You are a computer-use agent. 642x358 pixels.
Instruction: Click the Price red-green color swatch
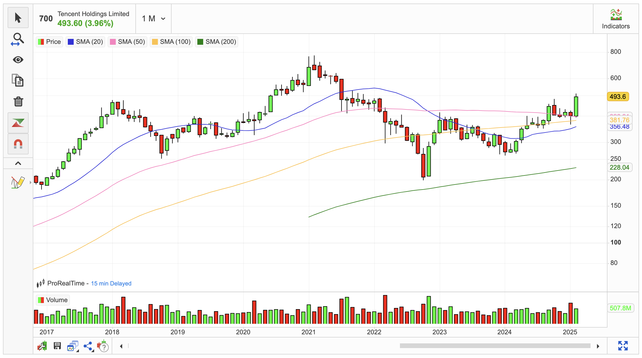click(41, 42)
